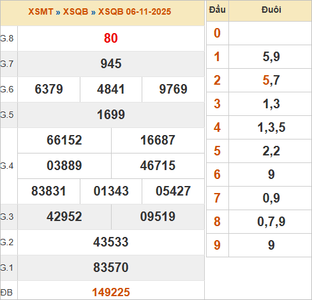Click tail values 0,9 for head 7
312x300 pixels.
point(271,198)
